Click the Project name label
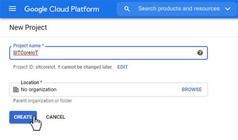The width and height of the screenshot is (238, 140). tap(28, 46)
